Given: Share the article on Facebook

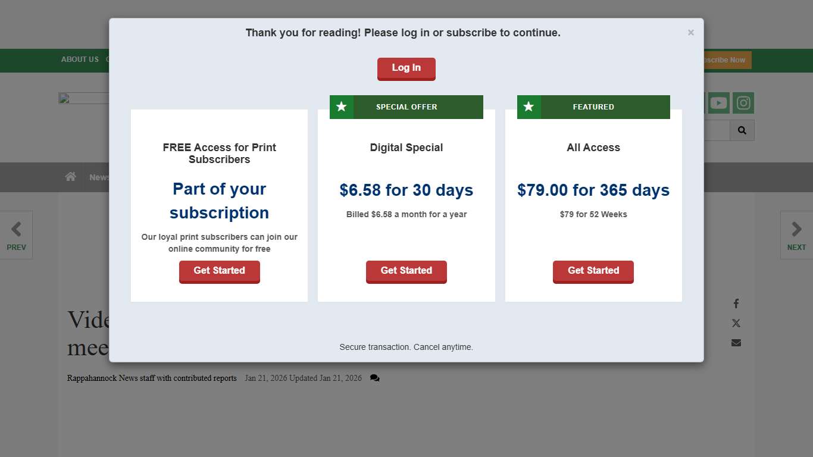Looking at the screenshot, I should coord(736,303).
